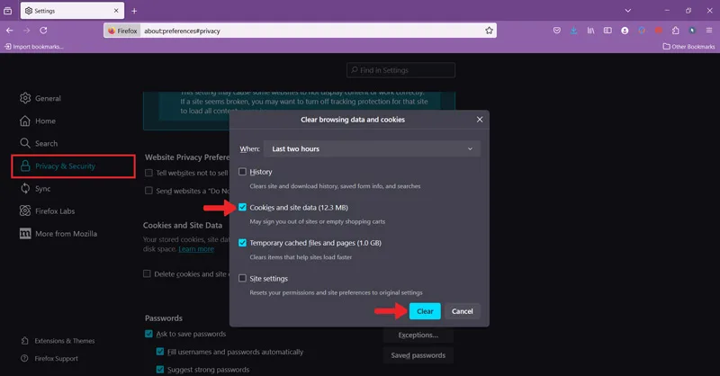
Task: Open the Library icon in toolbar
Action: point(590,31)
